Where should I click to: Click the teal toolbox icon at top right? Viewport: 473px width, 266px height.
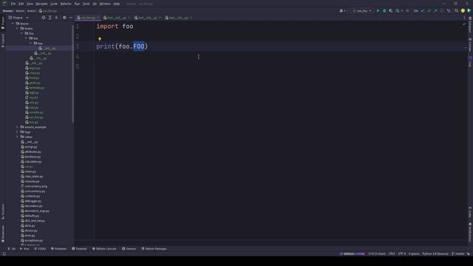(469, 10)
